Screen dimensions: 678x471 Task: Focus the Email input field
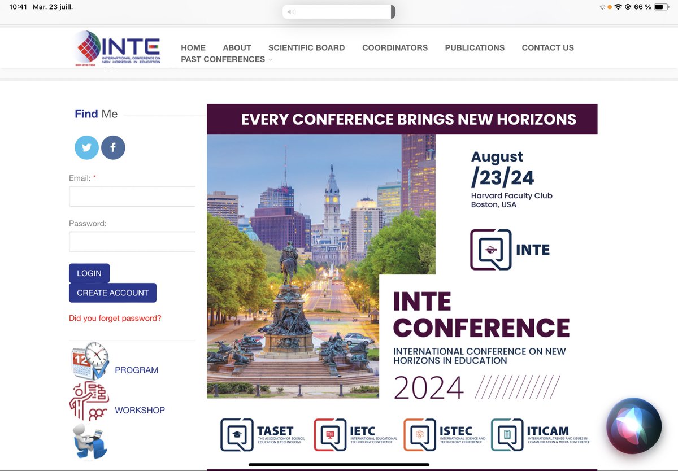coord(132,197)
